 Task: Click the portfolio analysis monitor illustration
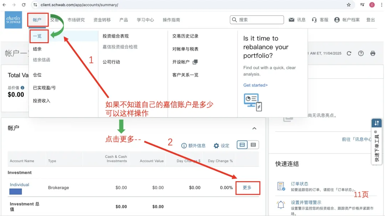point(253,102)
